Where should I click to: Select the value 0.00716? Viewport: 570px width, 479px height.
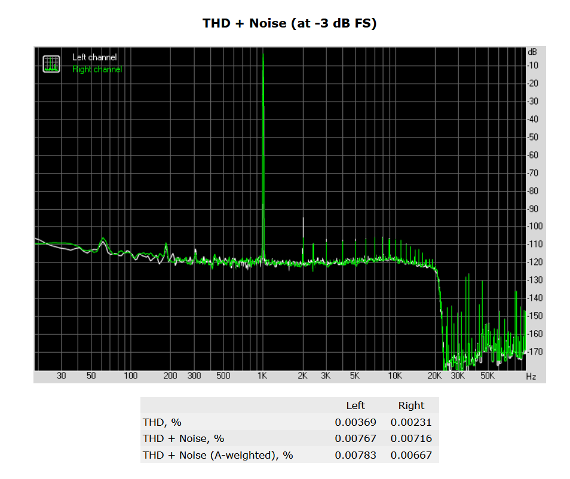pos(411,438)
